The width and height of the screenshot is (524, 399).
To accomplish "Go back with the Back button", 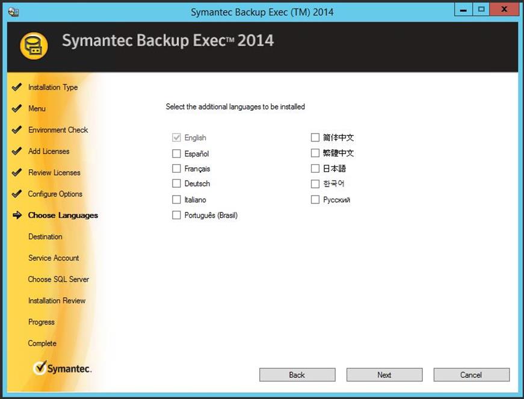I will coord(297,374).
